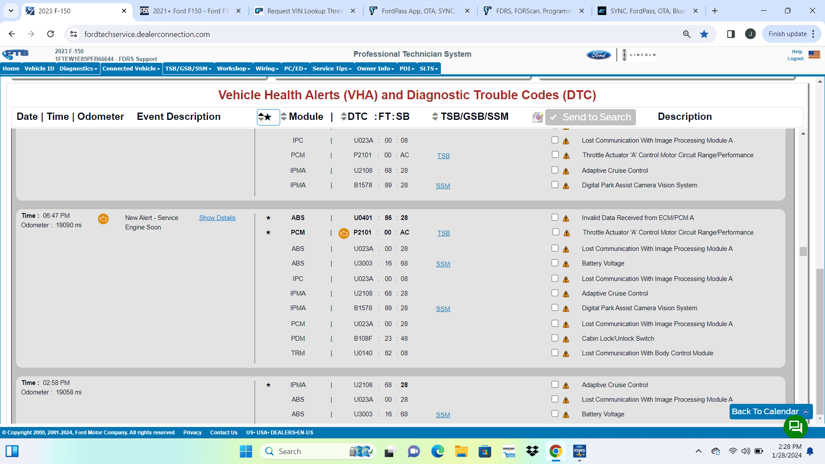Image resolution: width=825 pixels, height=464 pixels.
Task: Sort by DTC column arrows
Action: pyautogui.click(x=344, y=116)
